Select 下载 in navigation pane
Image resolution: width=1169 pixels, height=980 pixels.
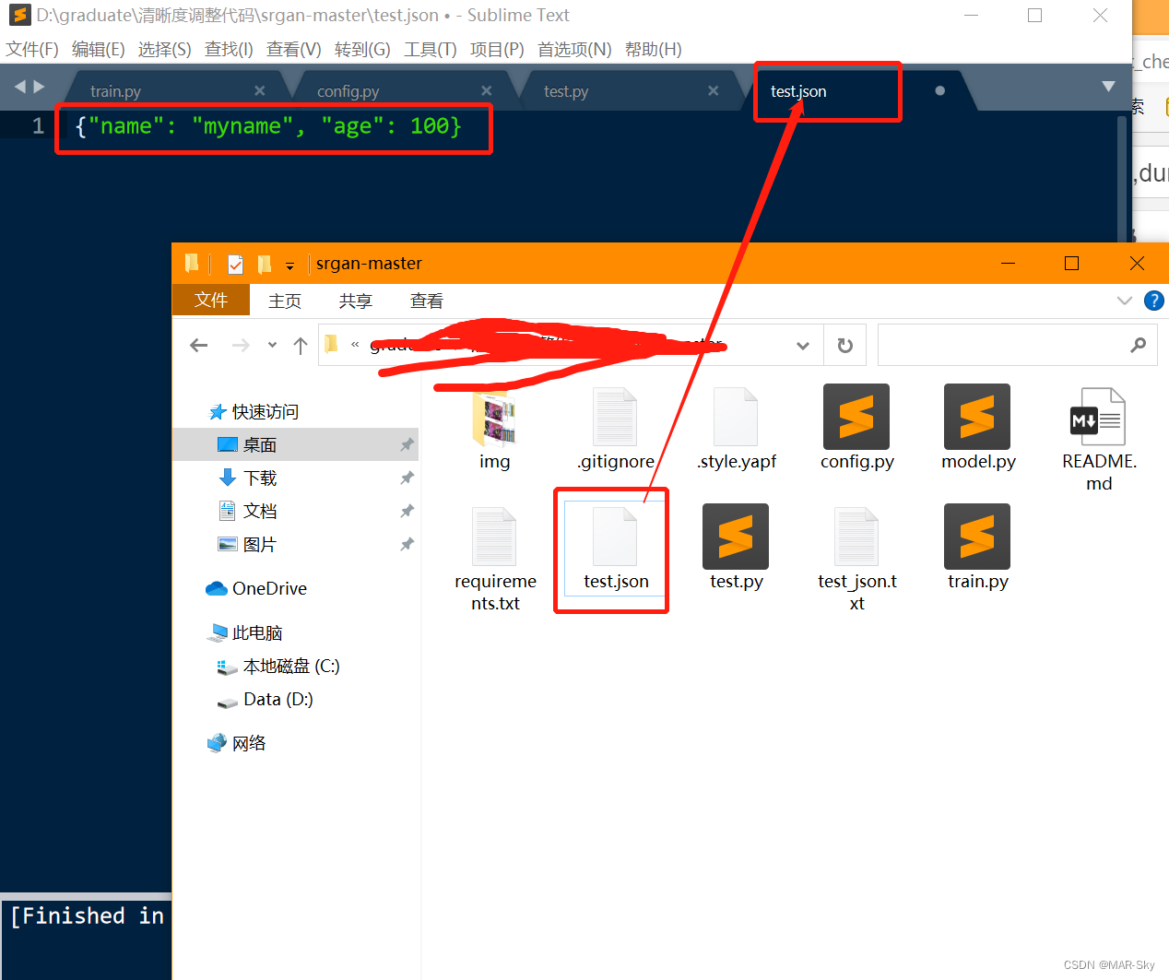point(260,478)
